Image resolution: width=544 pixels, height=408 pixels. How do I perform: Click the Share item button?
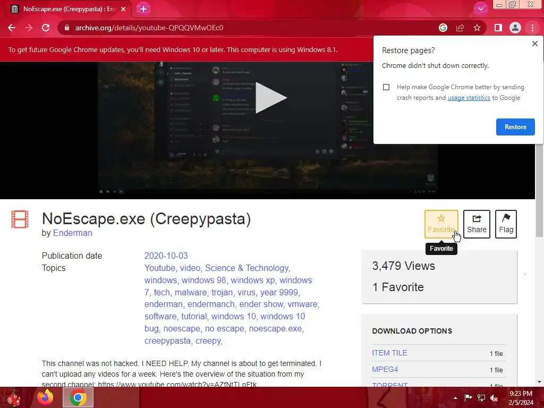tap(477, 224)
